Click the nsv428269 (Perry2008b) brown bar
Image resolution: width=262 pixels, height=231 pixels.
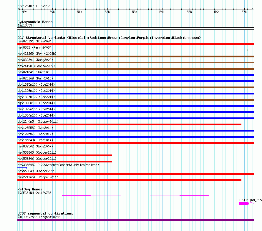pos(135,56)
